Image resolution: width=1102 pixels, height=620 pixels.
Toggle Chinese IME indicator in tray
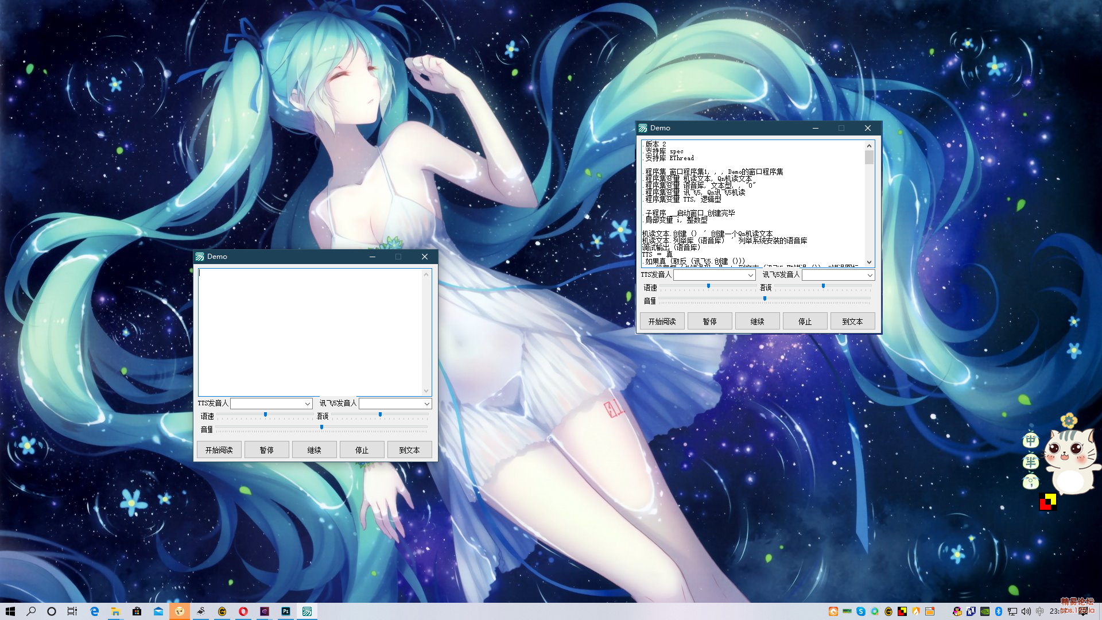[x=1040, y=611]
